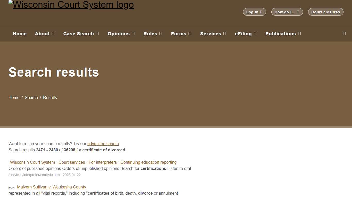The image size is (352, 198).
Task: Open the search icon in navigation bar
Action: point(344,34)
